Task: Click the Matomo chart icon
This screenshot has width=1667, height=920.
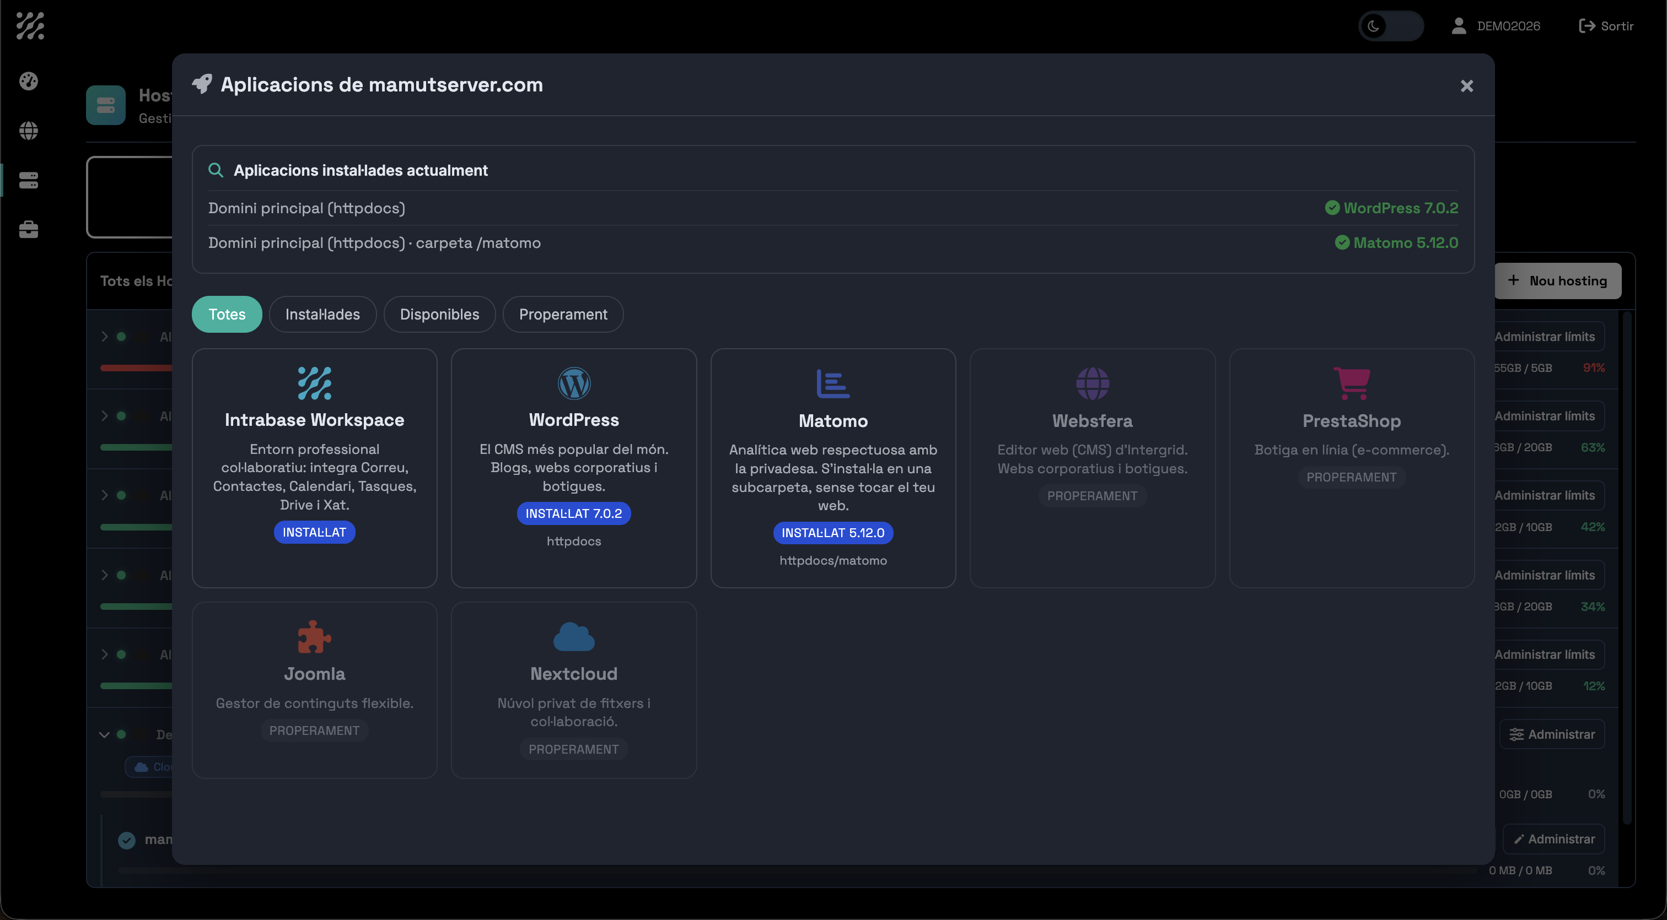Action: [x=833, y=383]
